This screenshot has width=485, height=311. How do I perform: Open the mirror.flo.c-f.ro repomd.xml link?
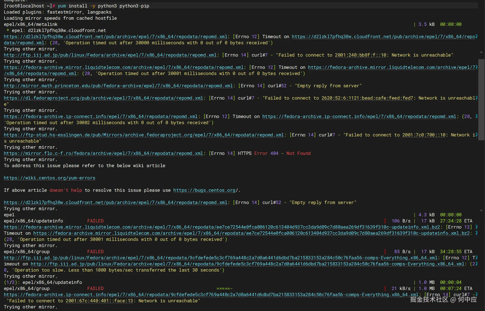[x=103, y=153]
